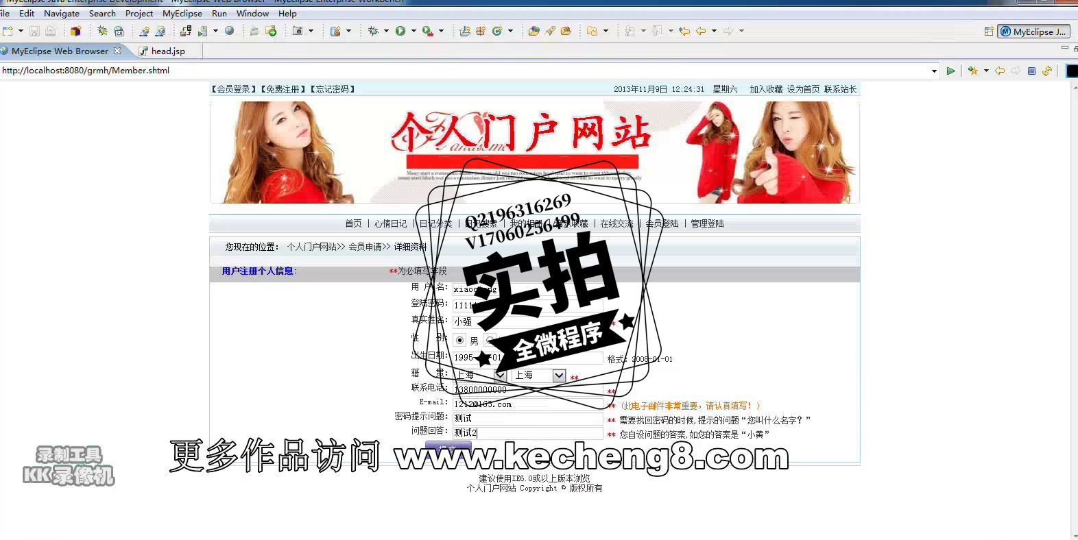Click the Open Perspective icon
This screenshot has width=1078, height=540.
point(989,32)
